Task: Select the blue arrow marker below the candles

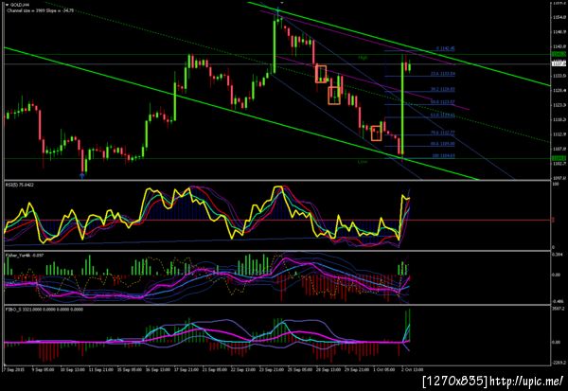Action: coord(82,176)
